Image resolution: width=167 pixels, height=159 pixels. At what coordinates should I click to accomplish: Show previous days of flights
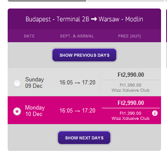coord(84,55)
